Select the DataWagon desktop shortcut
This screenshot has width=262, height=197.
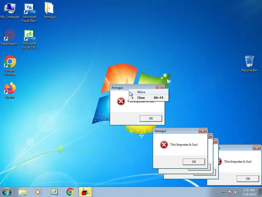(x=10, y=37)
